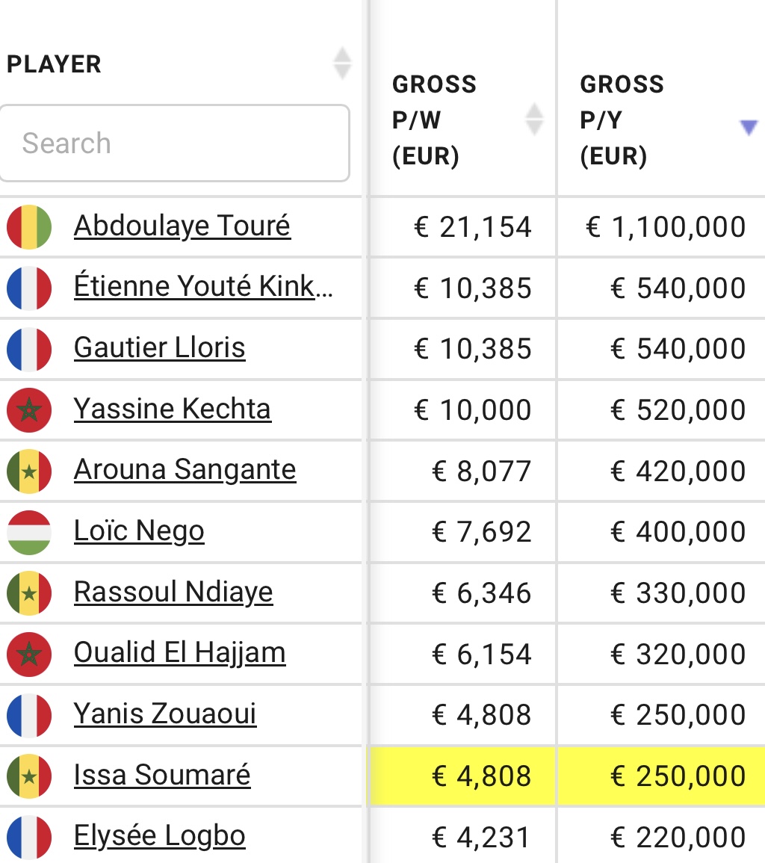Image resolution: width=765 pixels, height=863 pixels.
Task: Open Abdoulaye Touré player link
Action: point(182,226)
